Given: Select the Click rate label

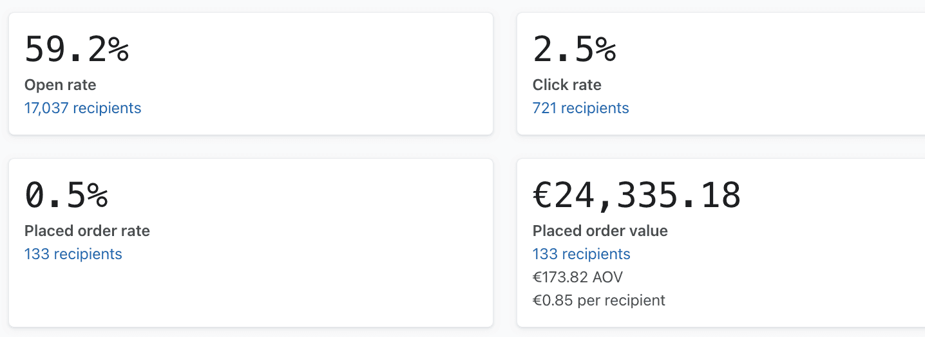Looking at the screenshot, I should tap(567, 85).
